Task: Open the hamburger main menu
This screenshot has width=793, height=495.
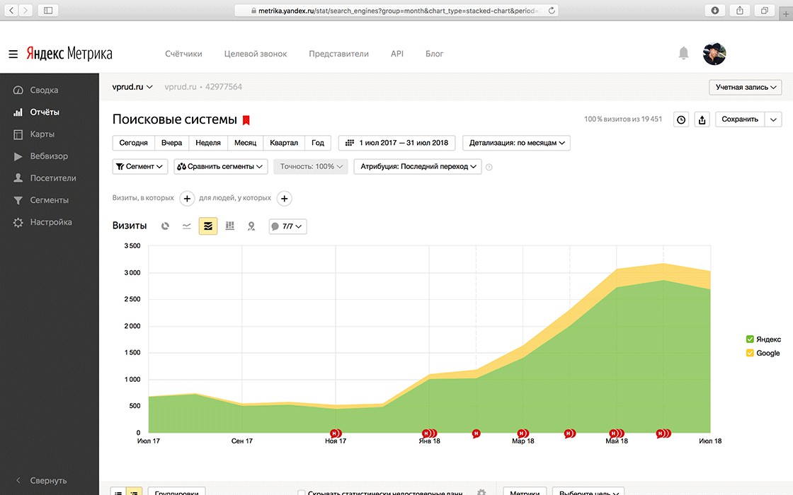Action: point(13,54)
